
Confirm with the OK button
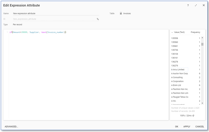pos(177,127)
